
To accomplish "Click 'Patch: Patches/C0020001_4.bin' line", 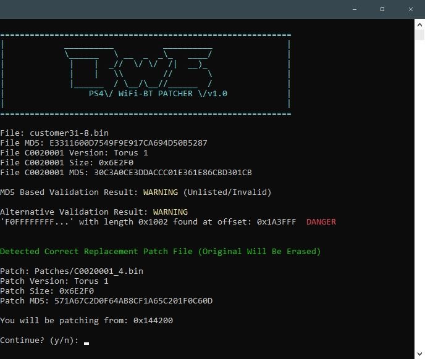I will tap(72, 271).
